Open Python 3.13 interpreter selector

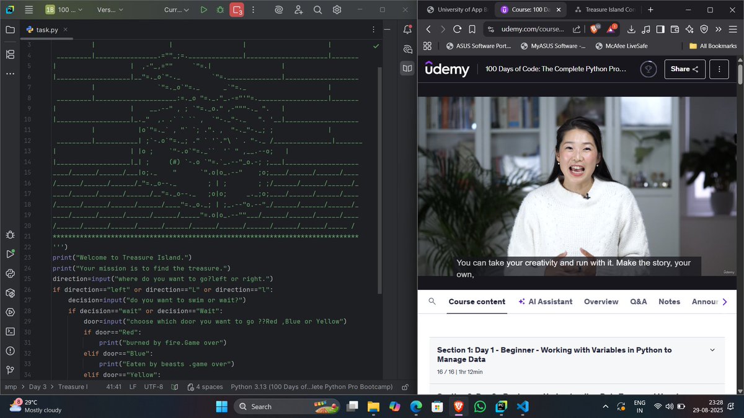pos(312,386)
